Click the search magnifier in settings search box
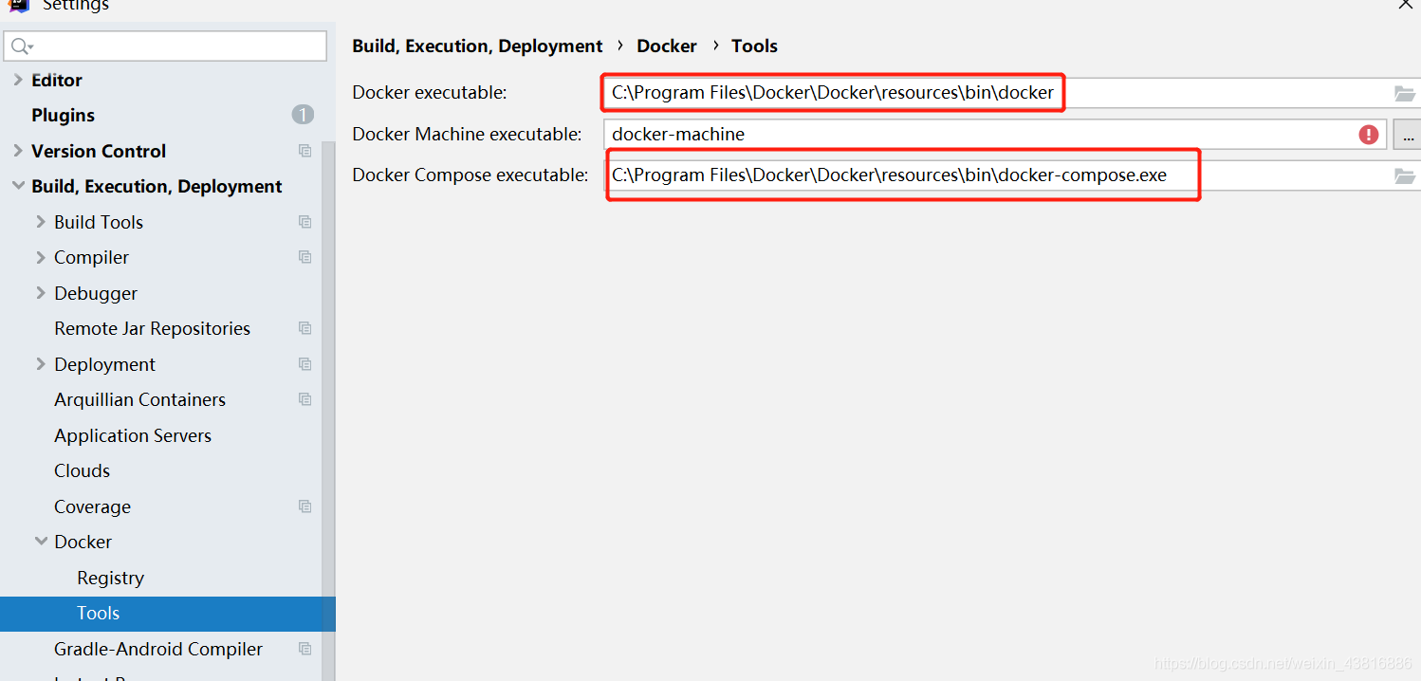Screen dimensions: 1421x681 (x=21, y=45)
